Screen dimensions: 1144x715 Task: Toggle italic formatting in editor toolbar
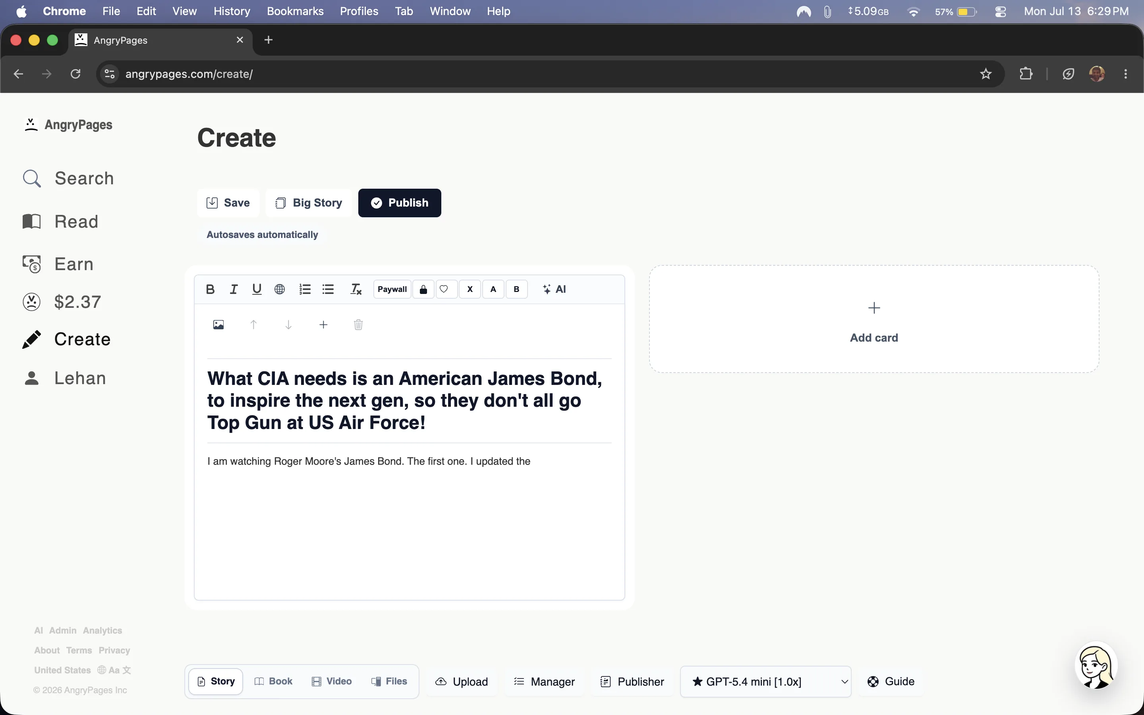click(234, 289)
